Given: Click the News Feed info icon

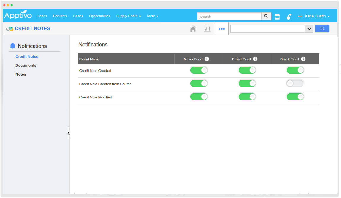Looking at the screenshot, I should coord(207,59).
